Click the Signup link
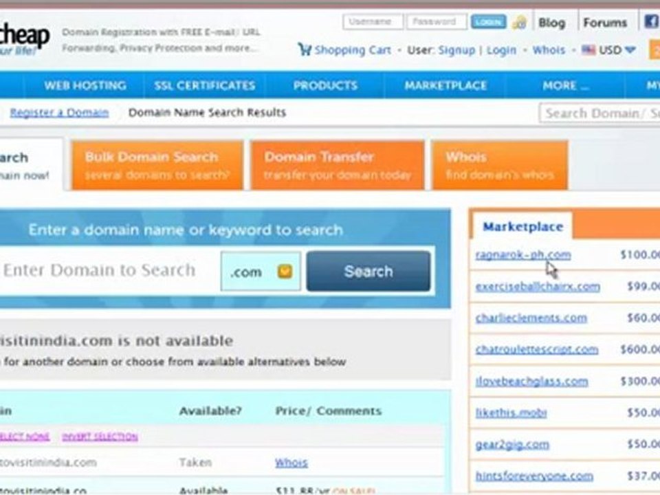 pyautogui.click(x=456, y=50)
